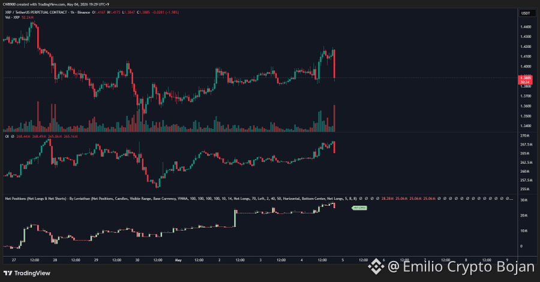540x282 pixels.
Task: Click the green Net Longs tag label
Action: point(359,208)
